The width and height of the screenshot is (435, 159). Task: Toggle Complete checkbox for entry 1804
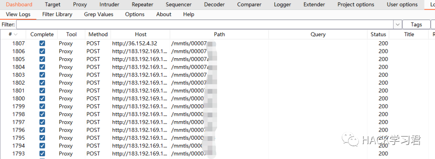42,67
